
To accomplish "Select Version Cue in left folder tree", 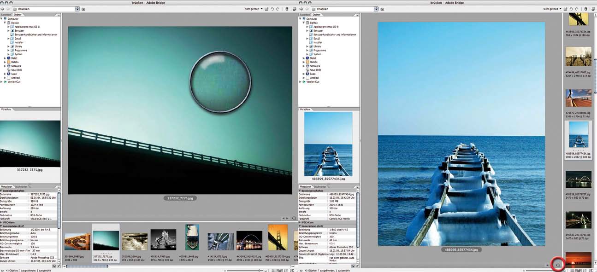I will tap(15, 81).
